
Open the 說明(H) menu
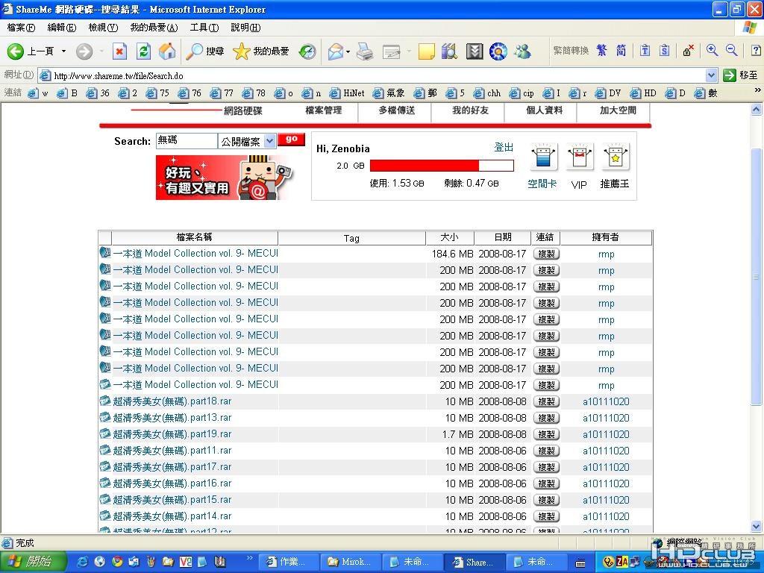click(x=245, y=28)
